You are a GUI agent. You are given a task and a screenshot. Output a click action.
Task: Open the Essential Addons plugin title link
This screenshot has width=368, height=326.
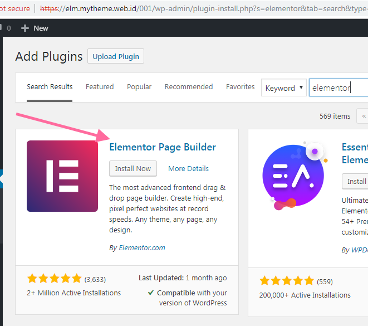pos(355,154)
